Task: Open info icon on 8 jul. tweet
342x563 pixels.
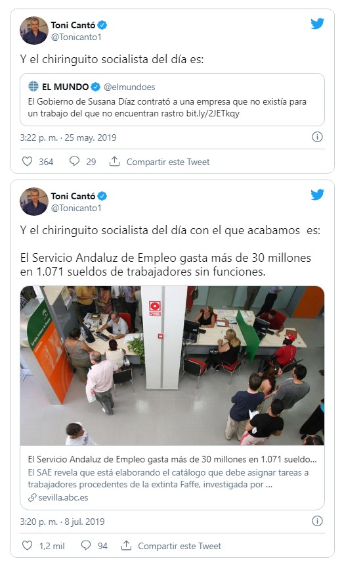Action: [317, 521]
